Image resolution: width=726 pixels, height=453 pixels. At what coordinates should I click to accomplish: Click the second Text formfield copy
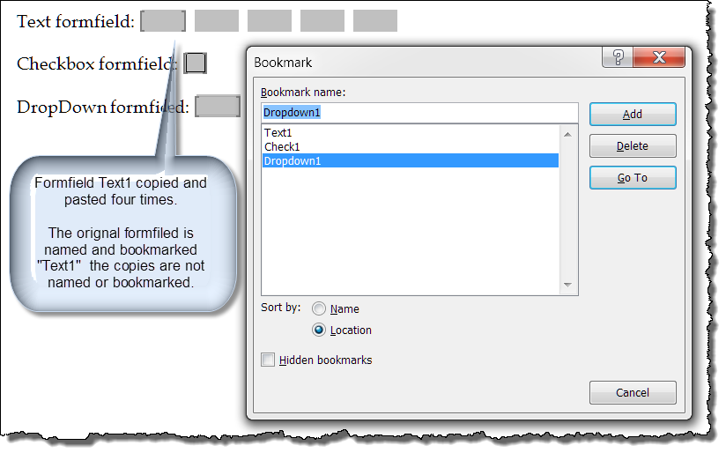(216, 21)
